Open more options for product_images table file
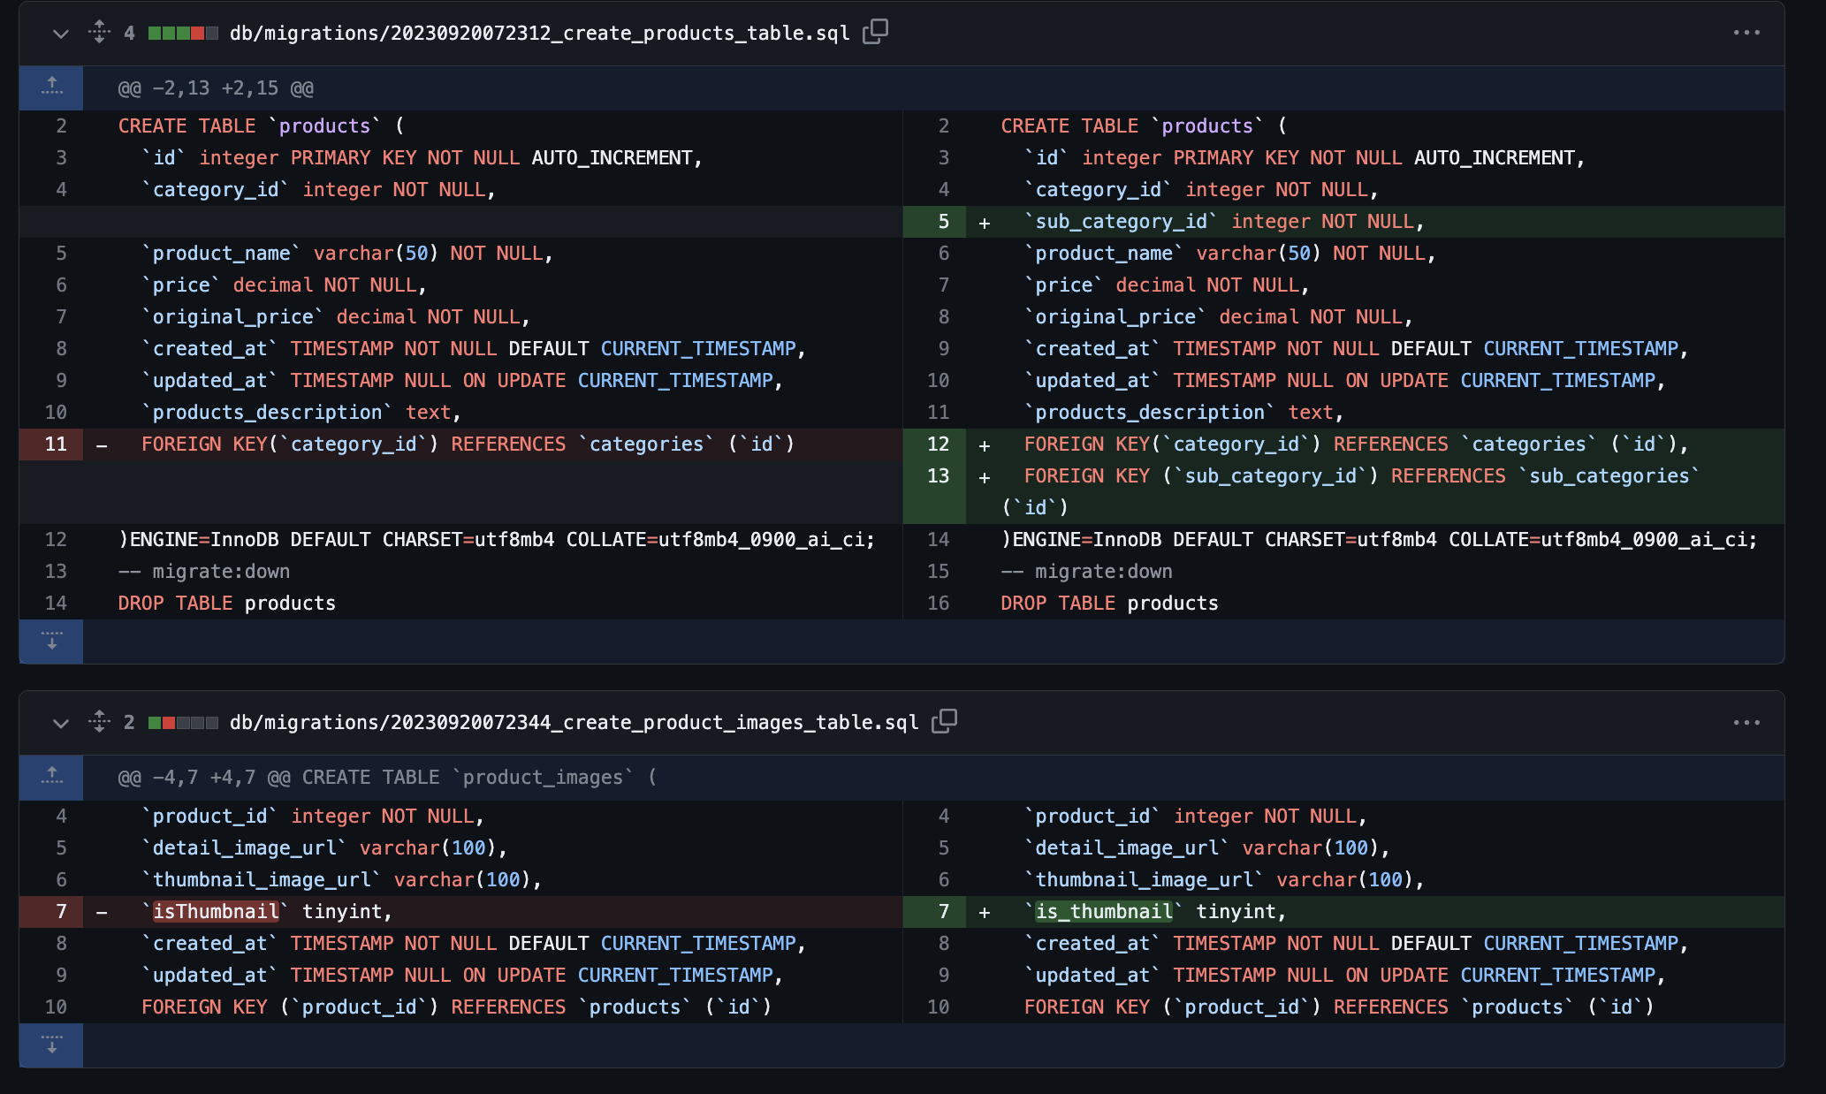This screenshot has width=1826, height=1094. pyautogui.click(x=1746, y=723)
